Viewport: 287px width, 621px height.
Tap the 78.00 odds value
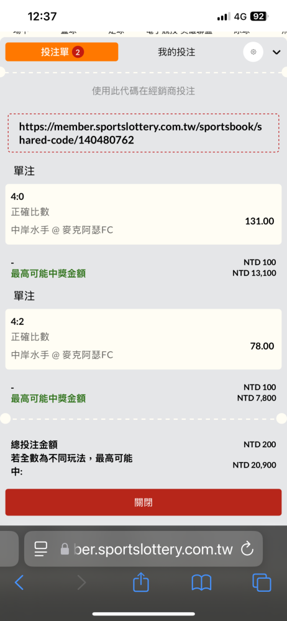(x=262, y=346)
